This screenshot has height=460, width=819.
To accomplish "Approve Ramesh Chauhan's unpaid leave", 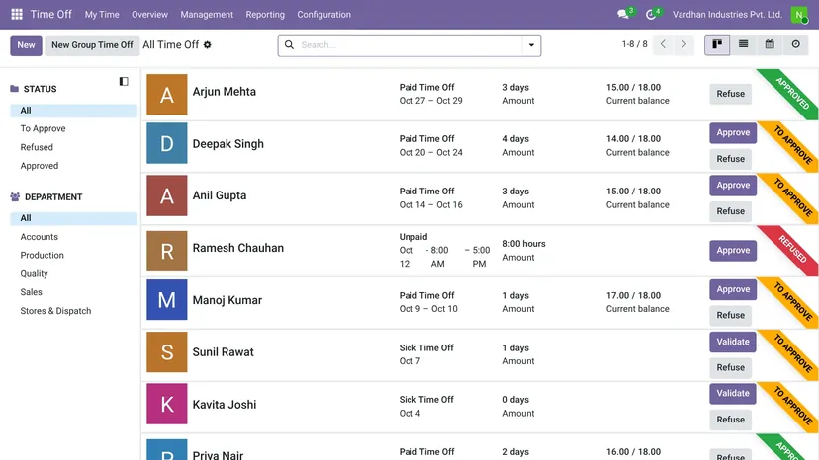I will (x=733, y=251).
